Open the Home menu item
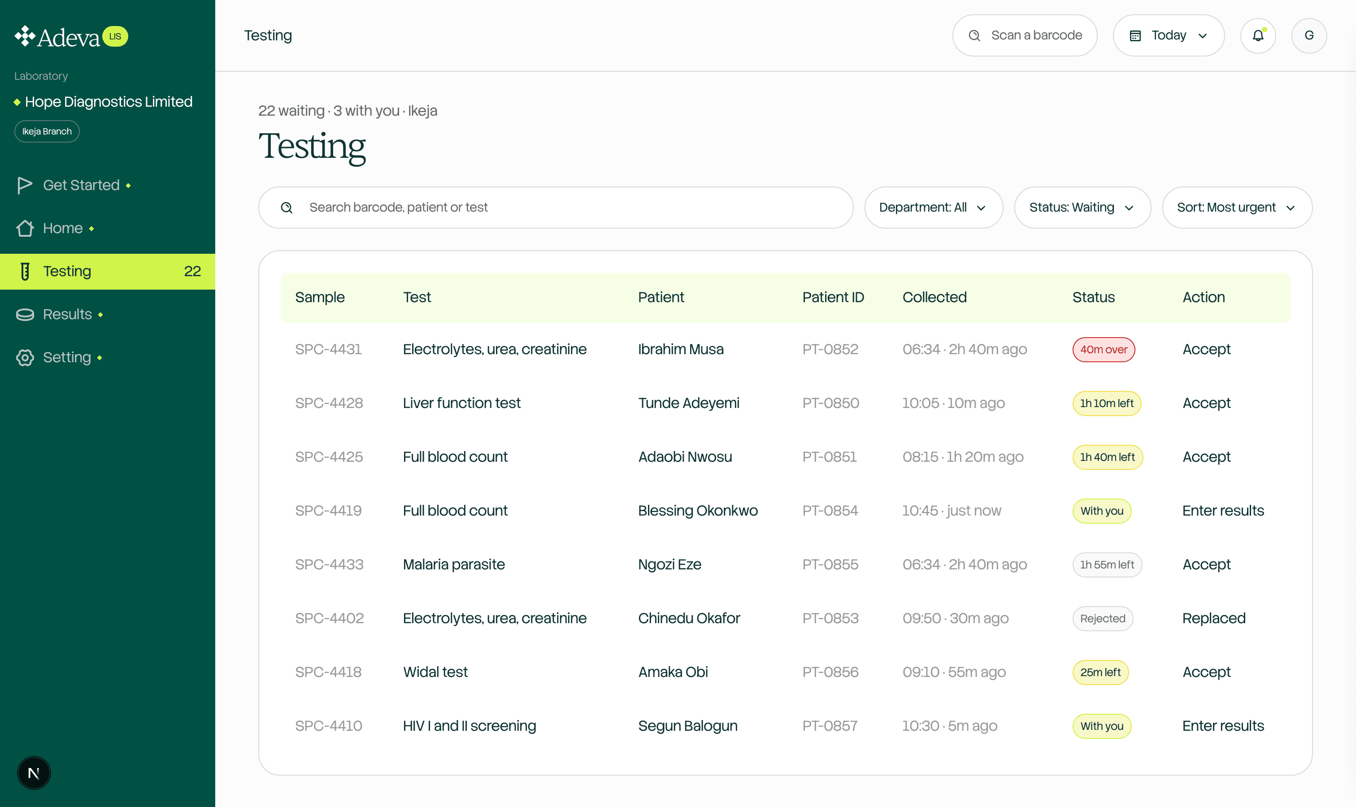This screenshot has height=807, width=1356. (x=108, y=228)
